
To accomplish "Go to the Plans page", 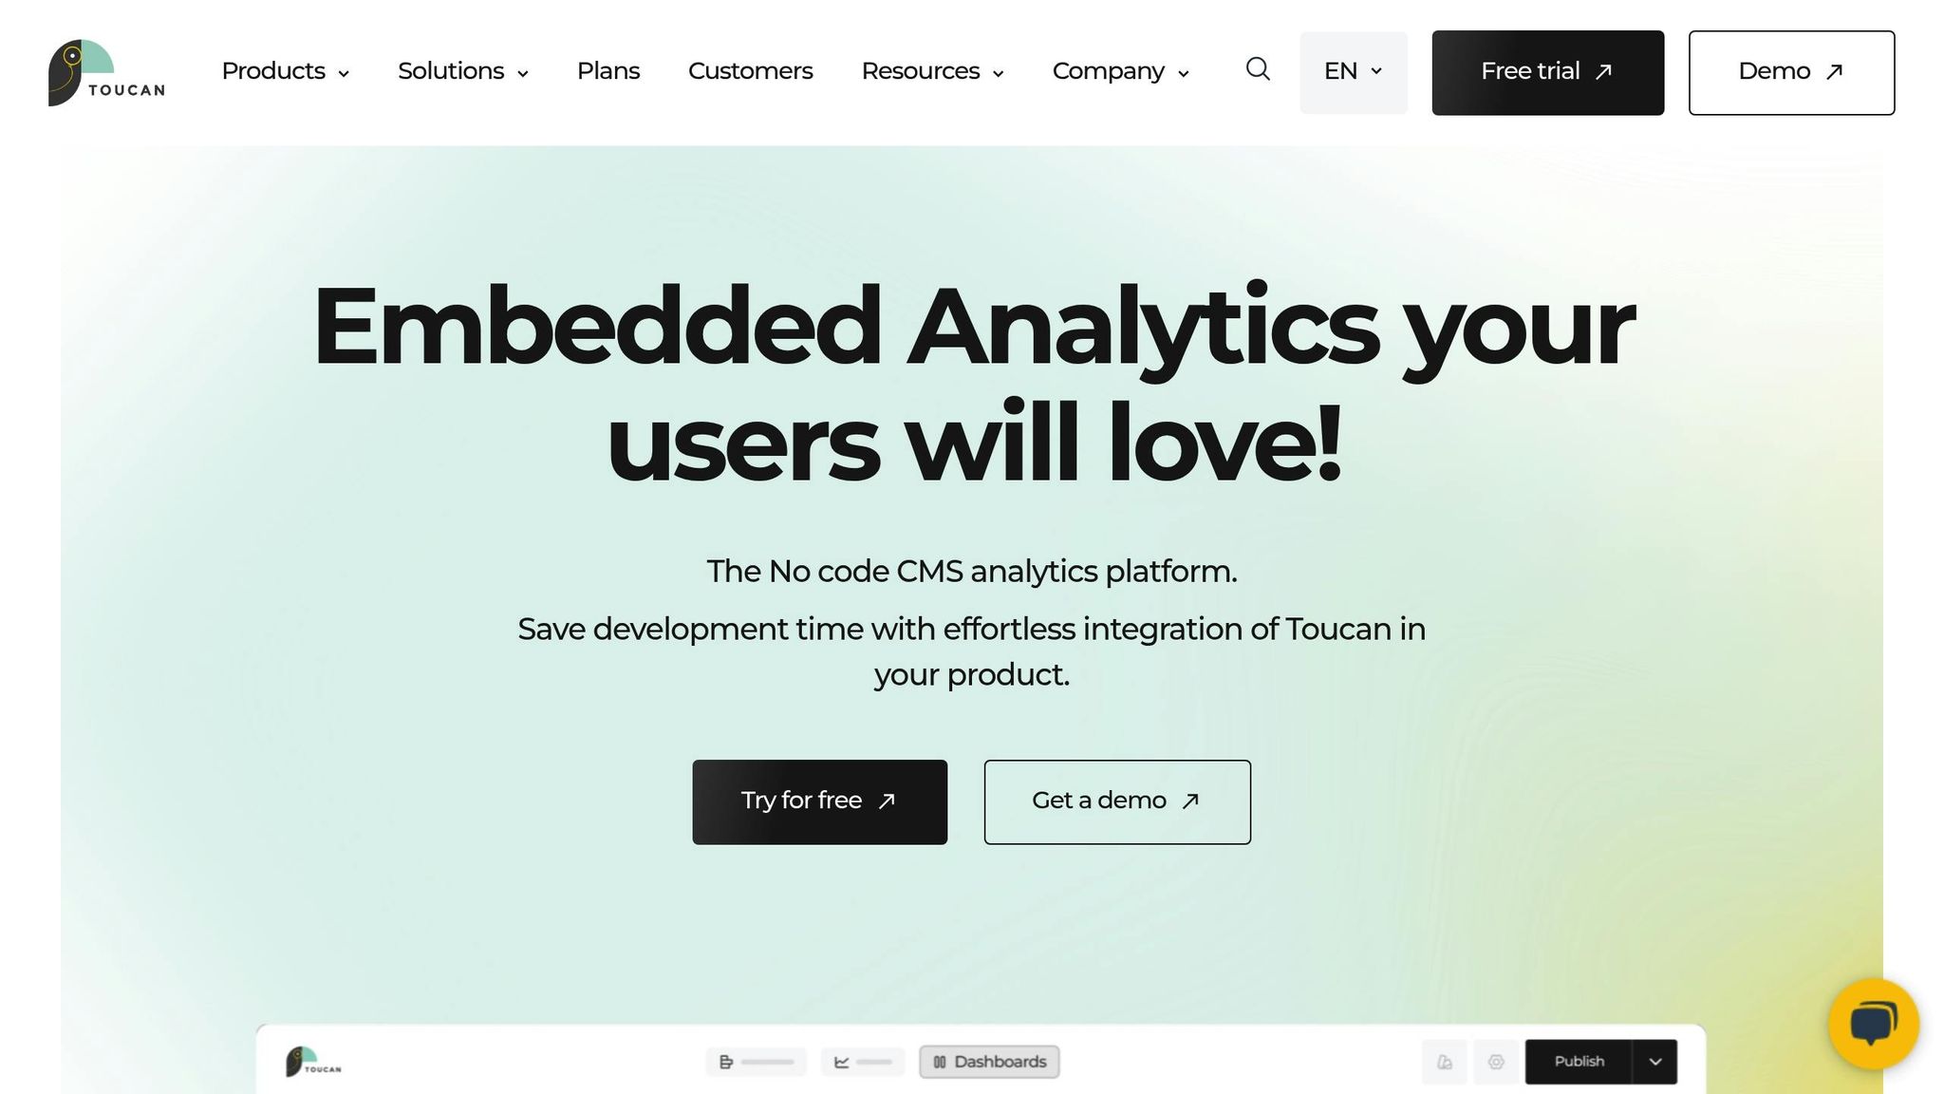I will 608,71.
